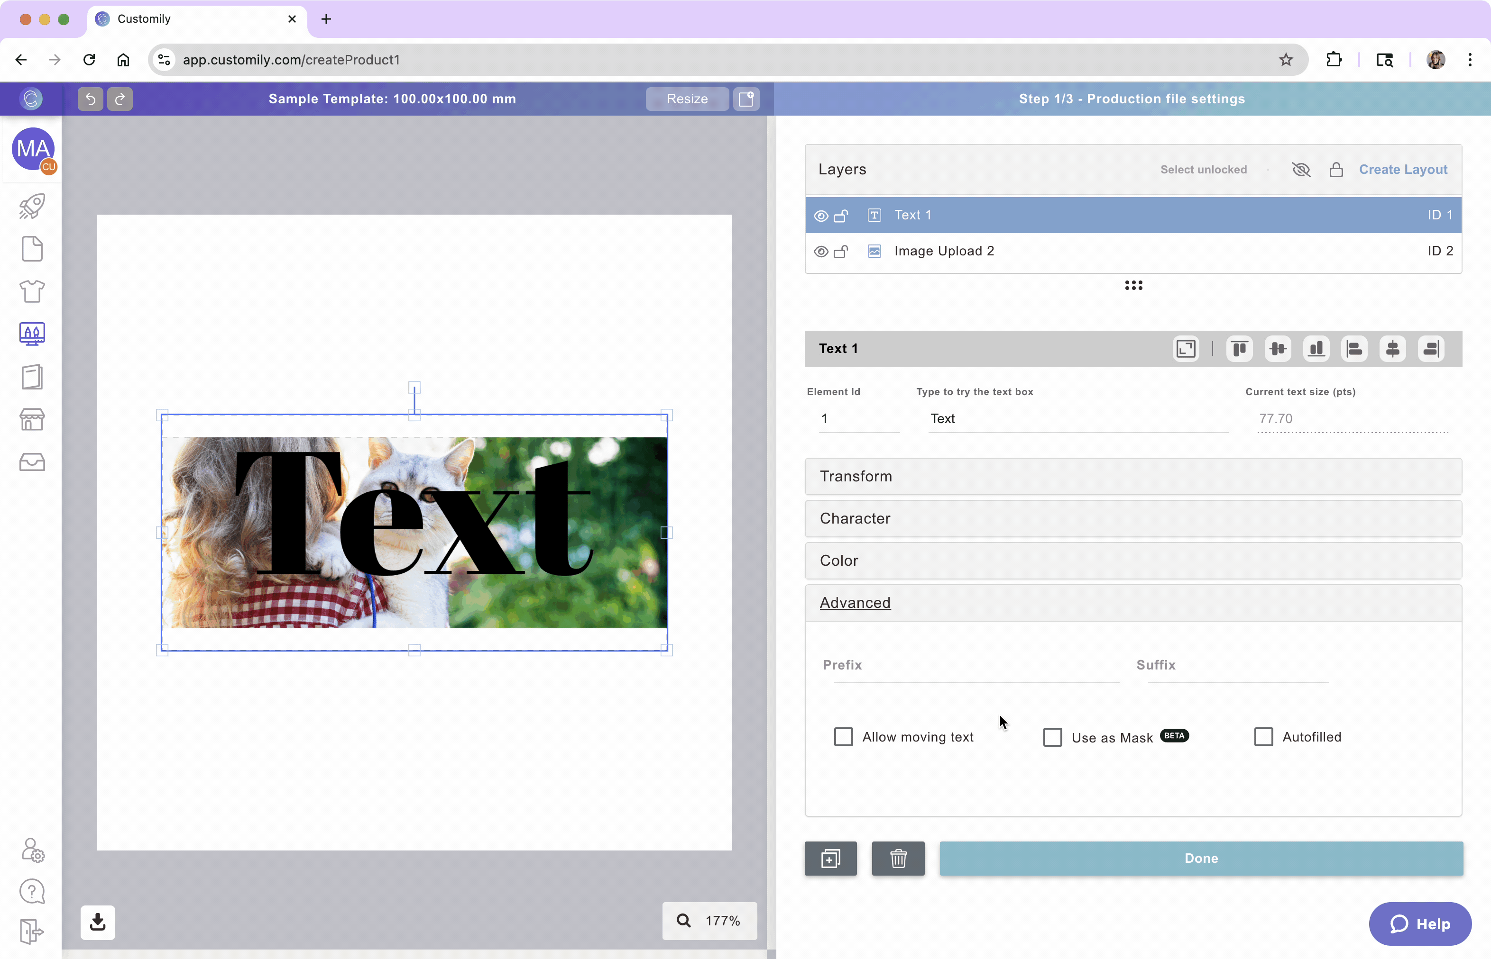The image size is (1491, 959).
Task: Enable Autofilled checkbox
Action: click(x=1263, y=737)
